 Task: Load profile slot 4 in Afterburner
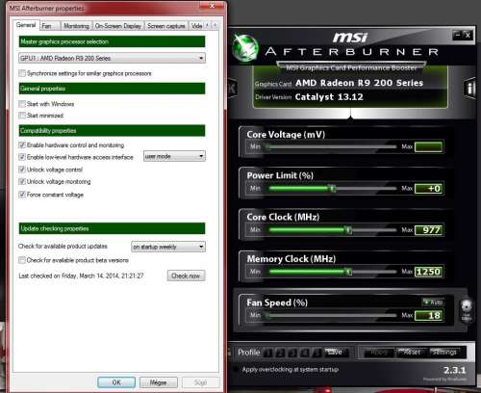coord(305,353)
